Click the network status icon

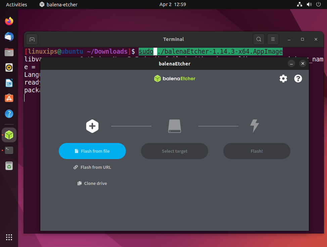point(300,4)
